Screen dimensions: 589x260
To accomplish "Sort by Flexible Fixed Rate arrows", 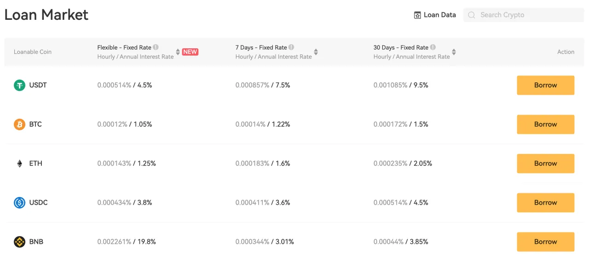I will coord(178,52).
